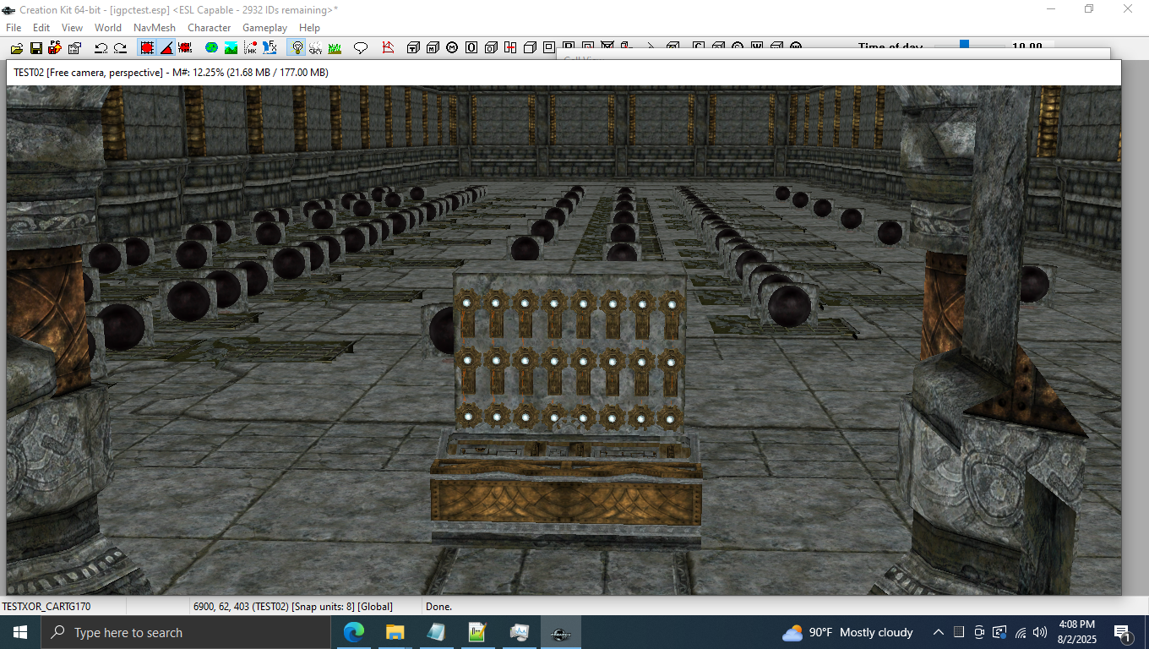Click the nested square toolbar icon
1149x649 pixels.
pyautogui.click(x=549, y=48)
